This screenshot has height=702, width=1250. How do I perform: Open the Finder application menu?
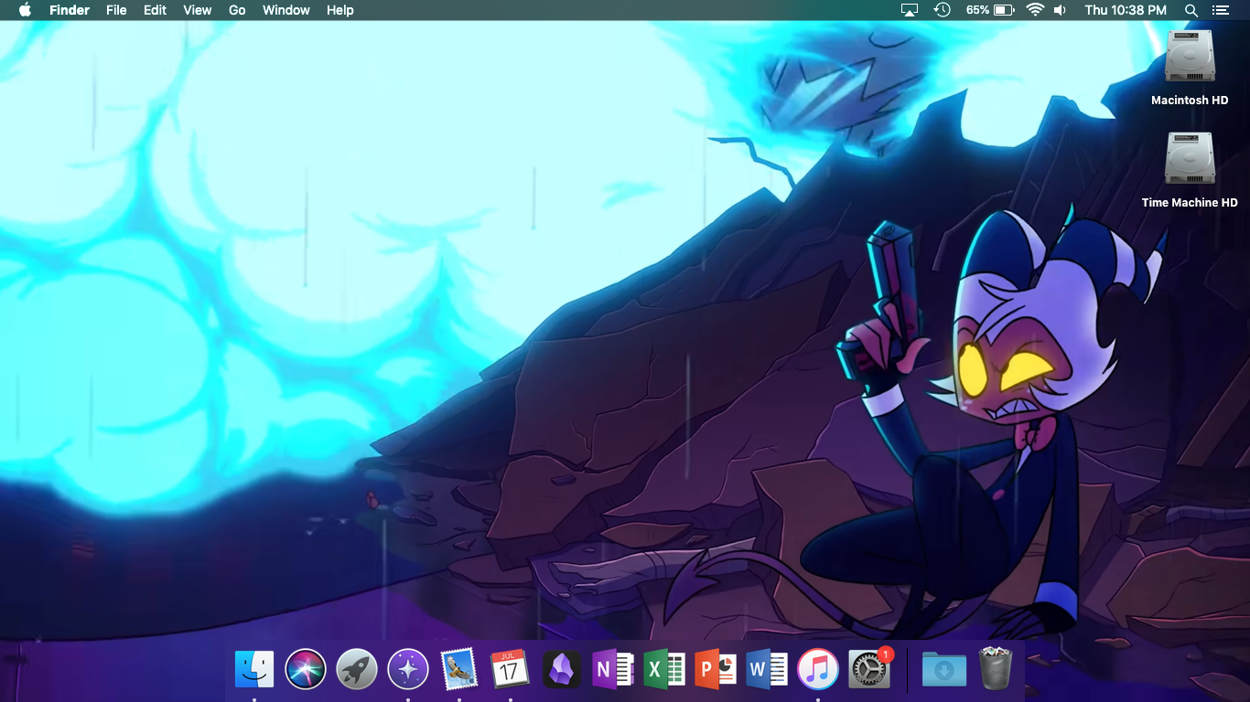[70, 10]
